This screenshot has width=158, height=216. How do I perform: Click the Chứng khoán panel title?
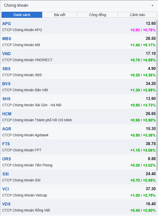16,6
